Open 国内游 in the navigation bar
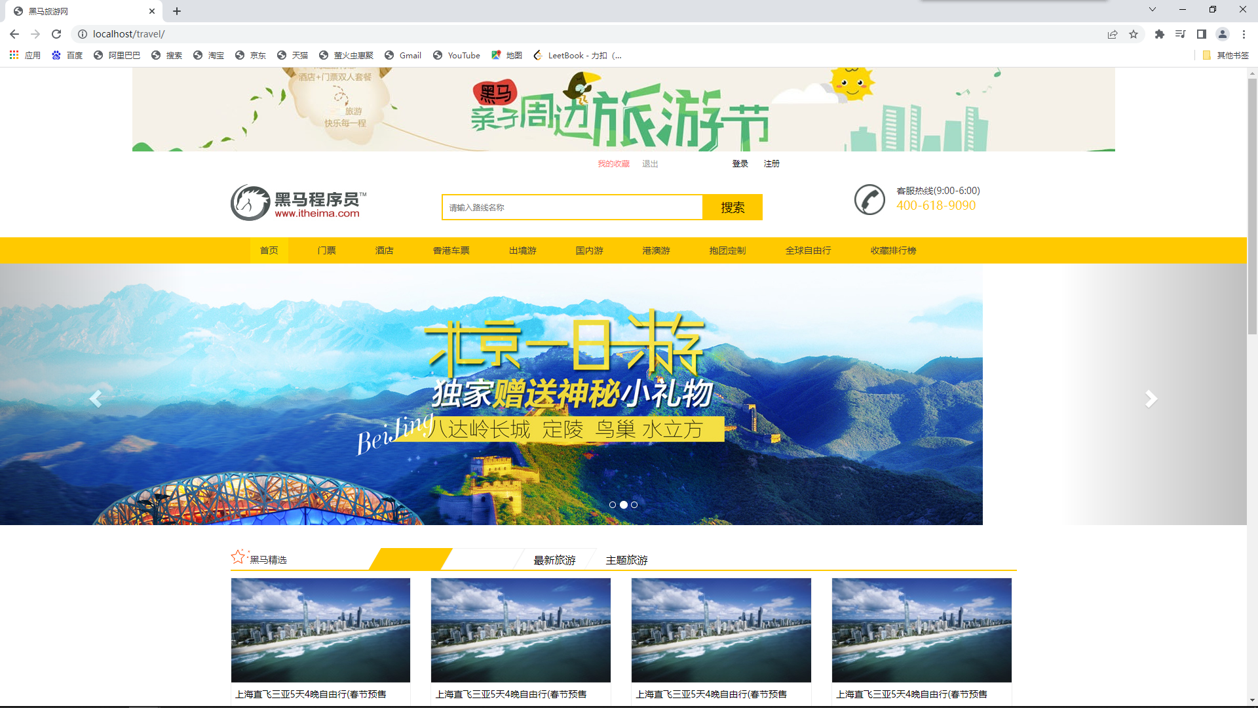 tap(589, 250)
